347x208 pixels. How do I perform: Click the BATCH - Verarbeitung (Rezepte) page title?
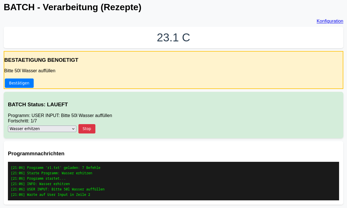[x=72, y=7]
